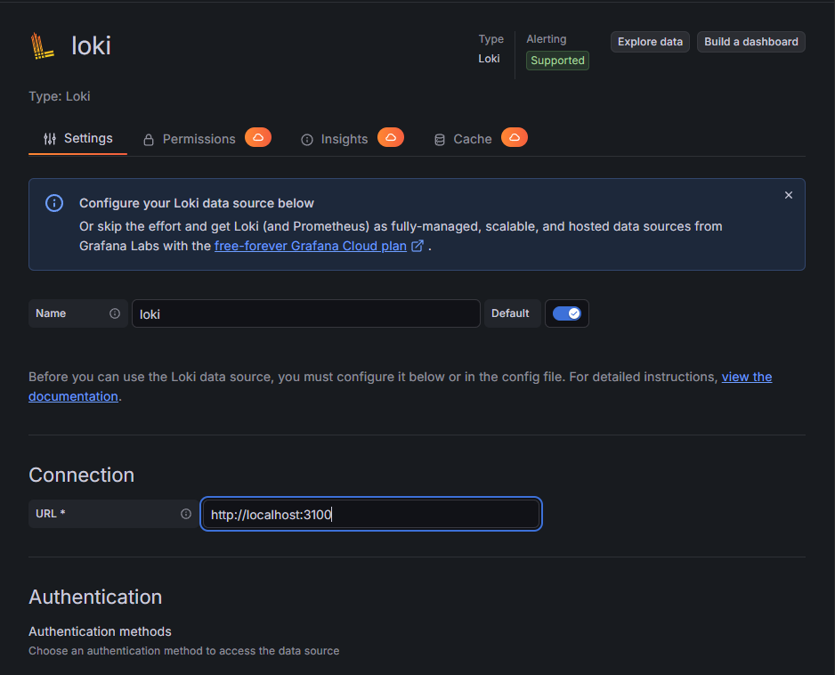This screenshot has height=675, width=835.
Task: Toggle the Default data source switch
Action: tap(566, 313)
